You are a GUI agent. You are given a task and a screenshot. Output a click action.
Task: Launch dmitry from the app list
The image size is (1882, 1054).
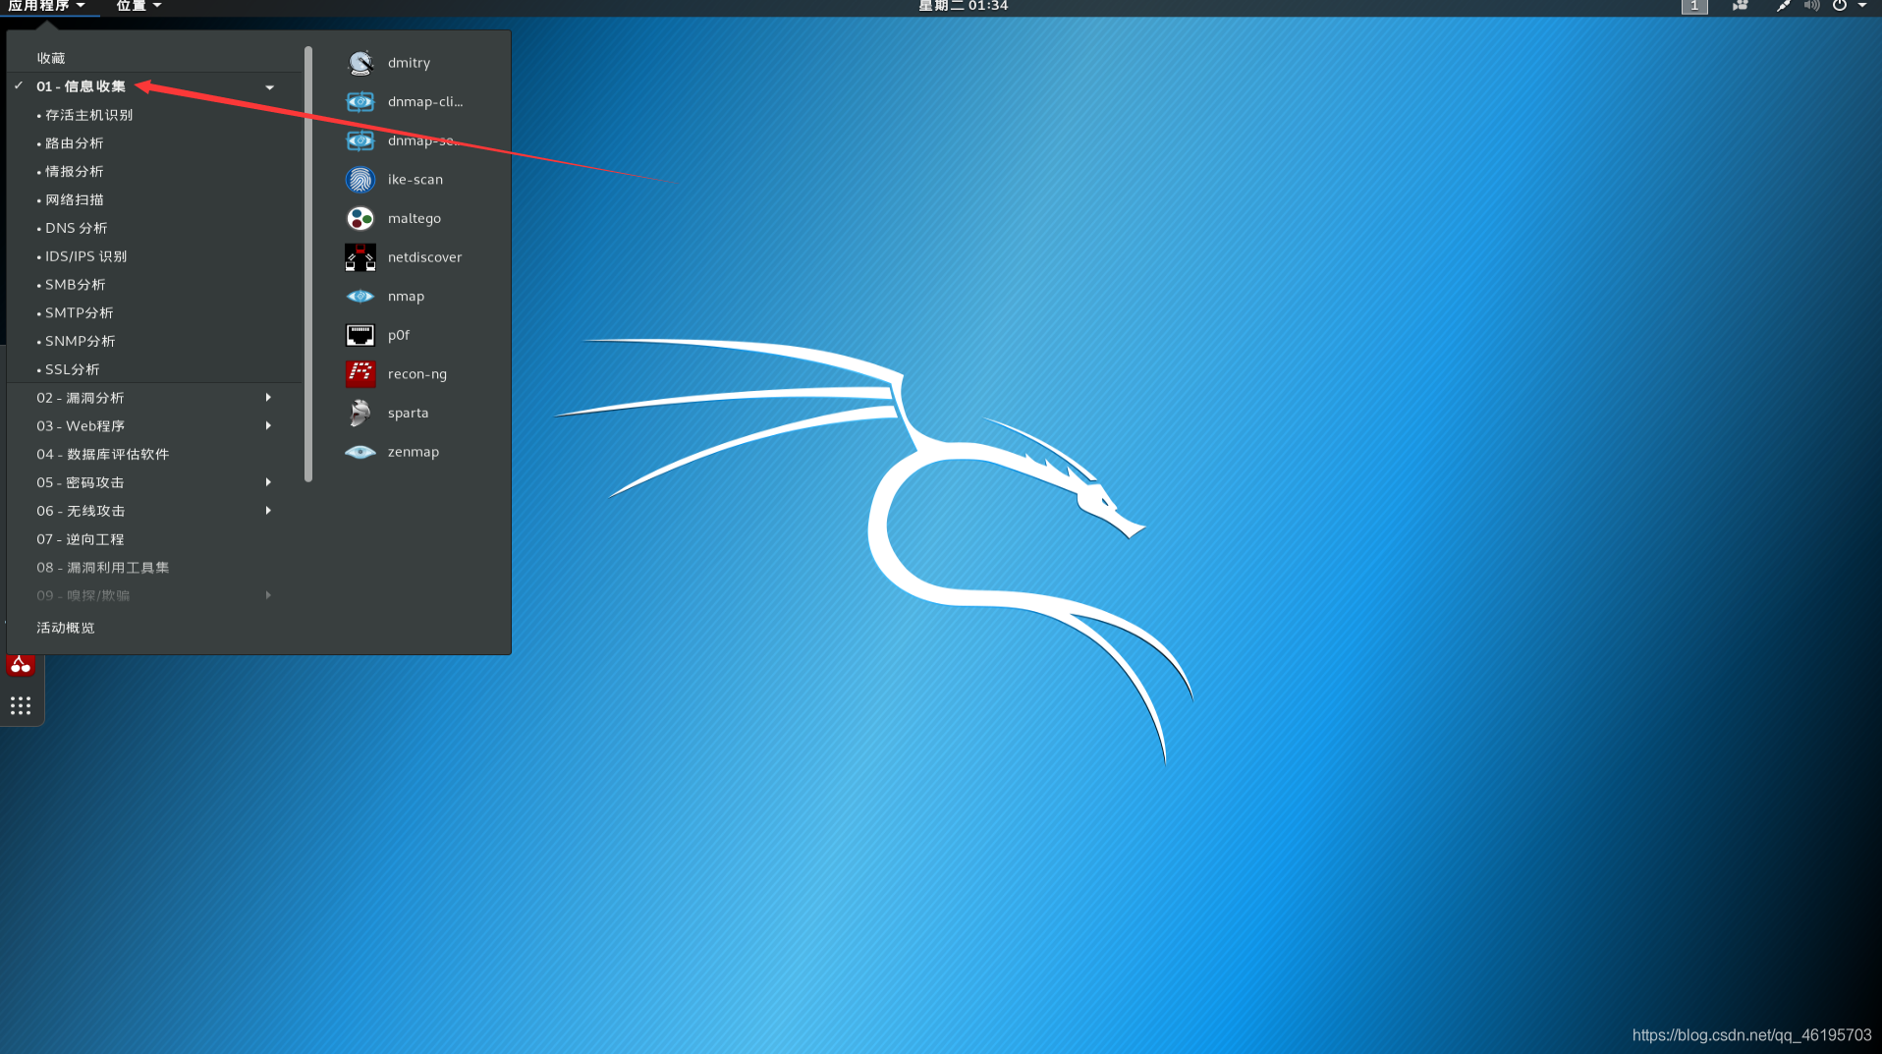409,63
